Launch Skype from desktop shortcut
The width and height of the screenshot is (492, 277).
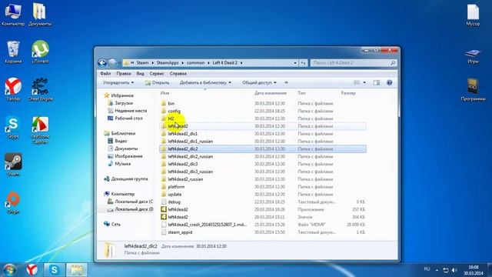click(x=13, y=128)
